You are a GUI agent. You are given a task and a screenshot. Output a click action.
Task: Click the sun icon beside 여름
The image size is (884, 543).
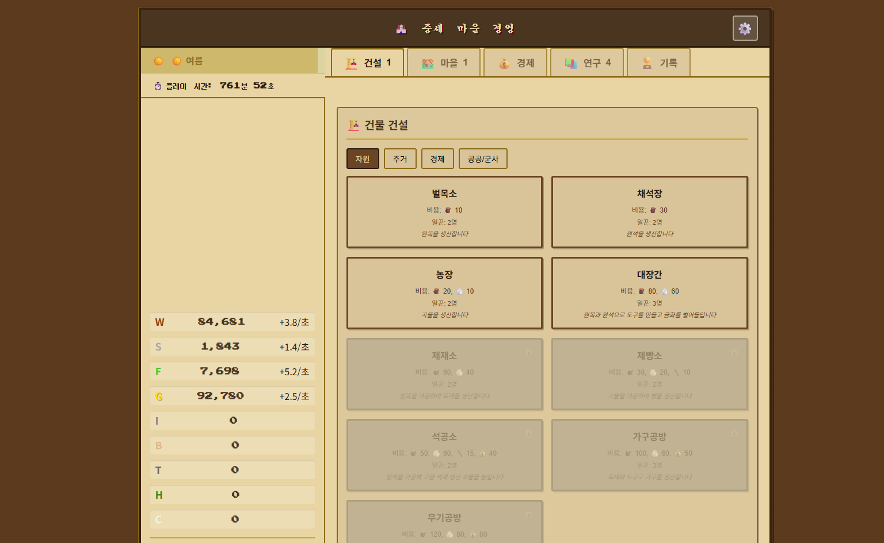(x=177, y=61)
